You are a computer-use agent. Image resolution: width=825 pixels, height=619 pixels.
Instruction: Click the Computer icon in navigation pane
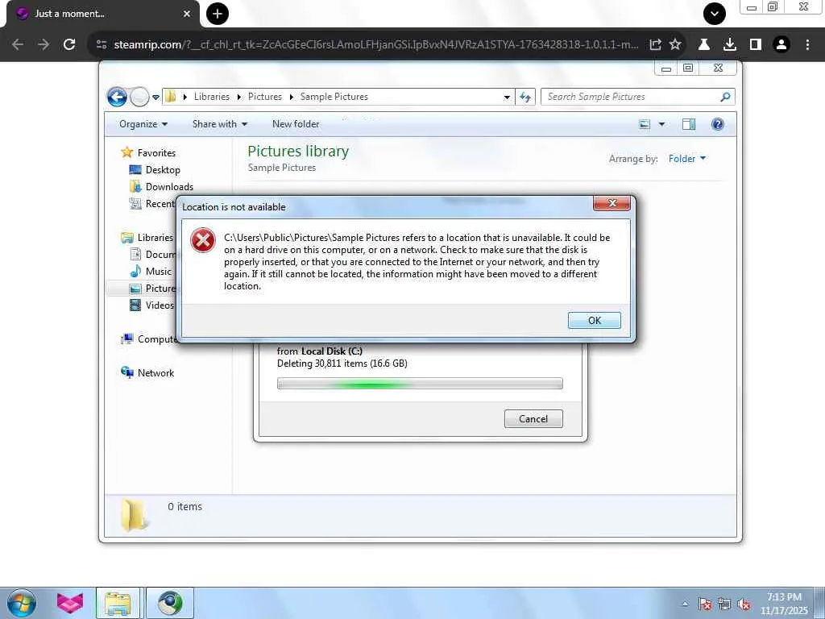[x=127, y=339]
